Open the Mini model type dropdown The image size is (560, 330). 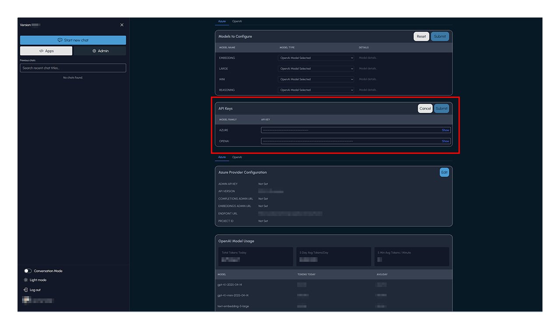316,79
